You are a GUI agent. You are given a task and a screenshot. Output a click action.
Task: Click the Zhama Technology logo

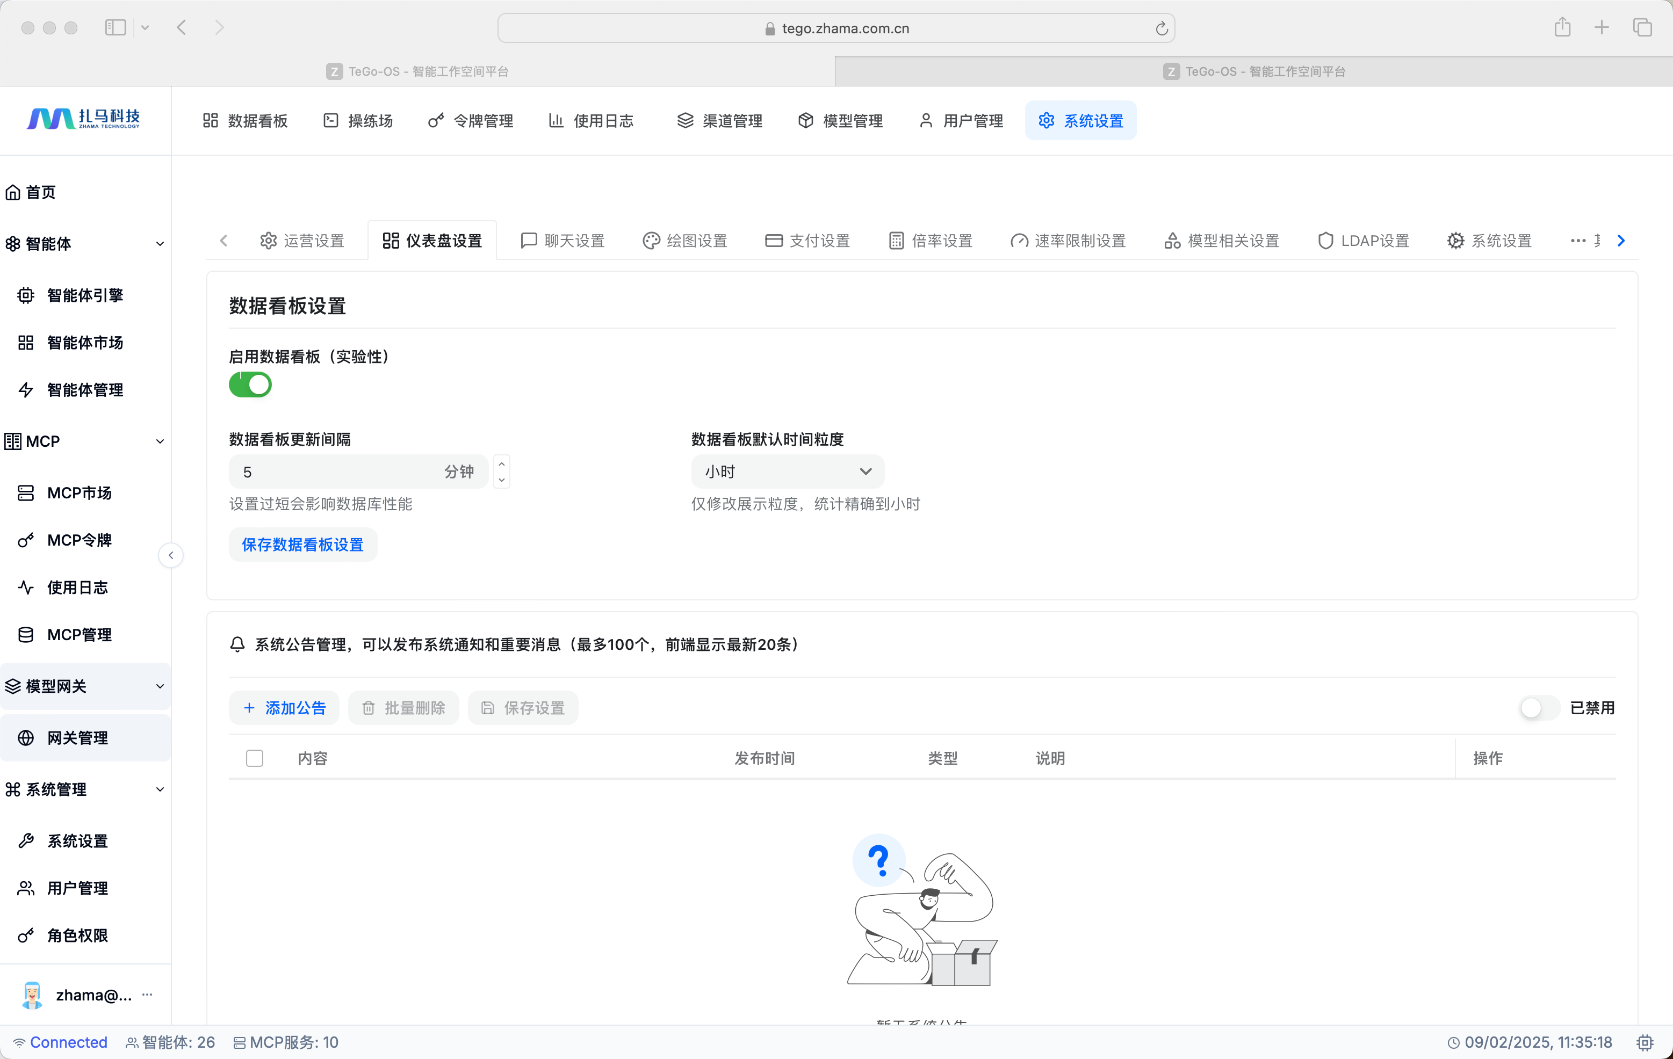83,119
